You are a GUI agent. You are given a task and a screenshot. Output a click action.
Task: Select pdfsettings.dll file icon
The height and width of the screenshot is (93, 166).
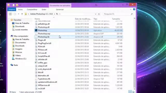click(36, 24)
